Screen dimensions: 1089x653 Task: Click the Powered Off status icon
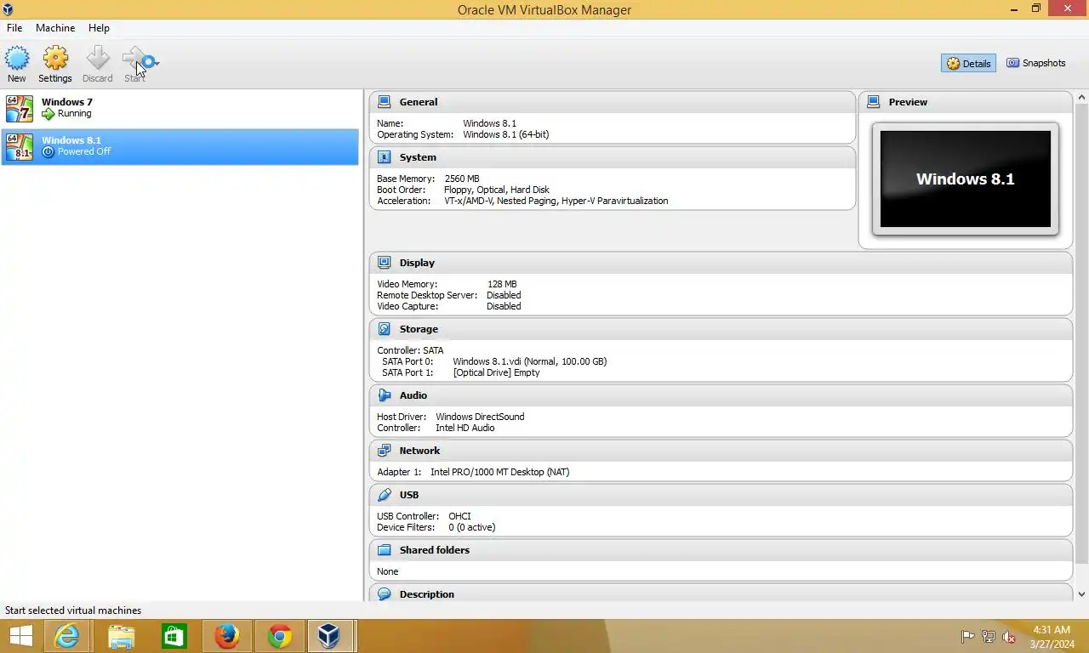(x=48, y=151)
